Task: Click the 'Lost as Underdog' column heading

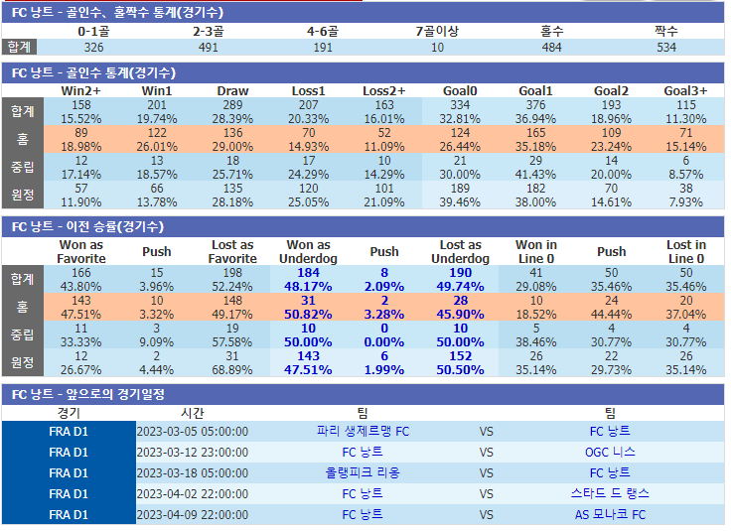Action: (460, 252)
